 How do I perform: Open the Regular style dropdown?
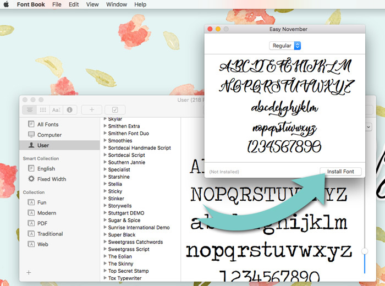tap(285, 46)
